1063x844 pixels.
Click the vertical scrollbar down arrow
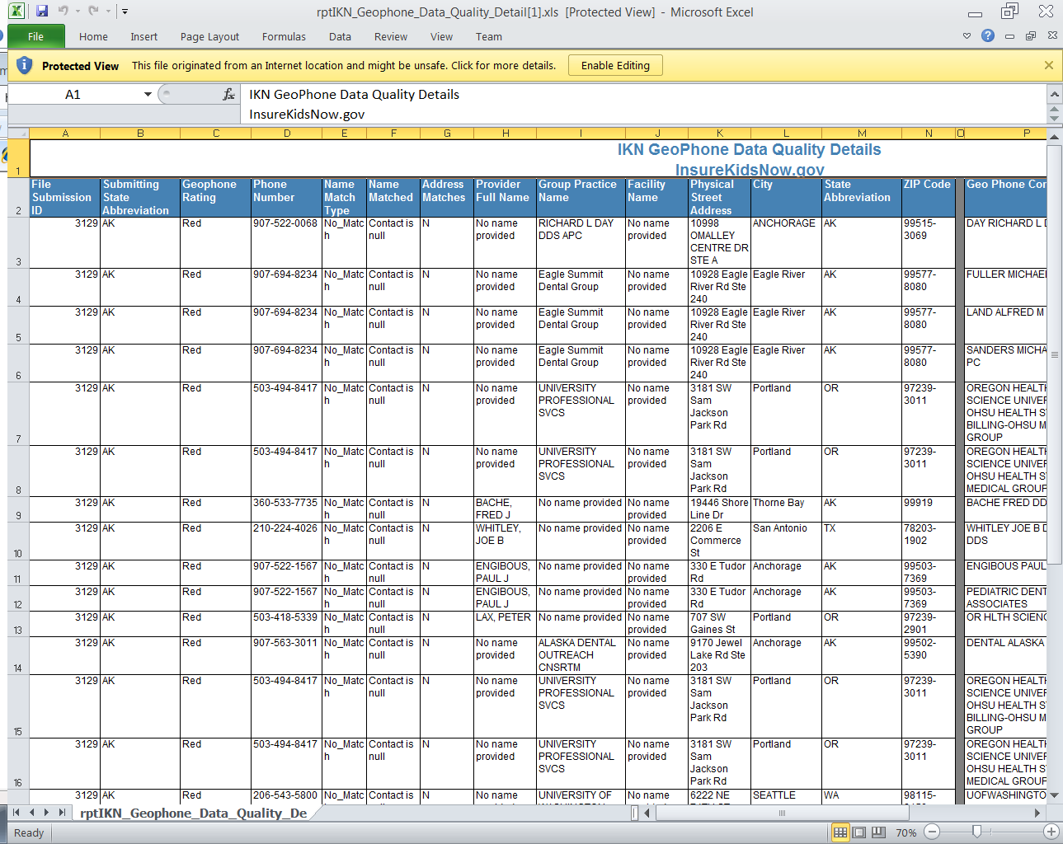pyautogui.click(x=1054, y=796)
